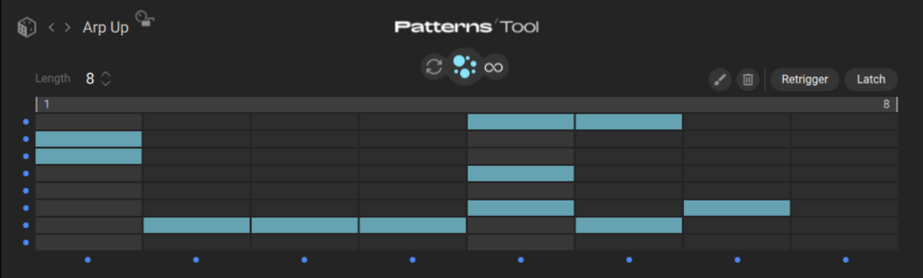Select the infinity mode icon
Viewport: 923px width, 278px height.
coord(493,67)
